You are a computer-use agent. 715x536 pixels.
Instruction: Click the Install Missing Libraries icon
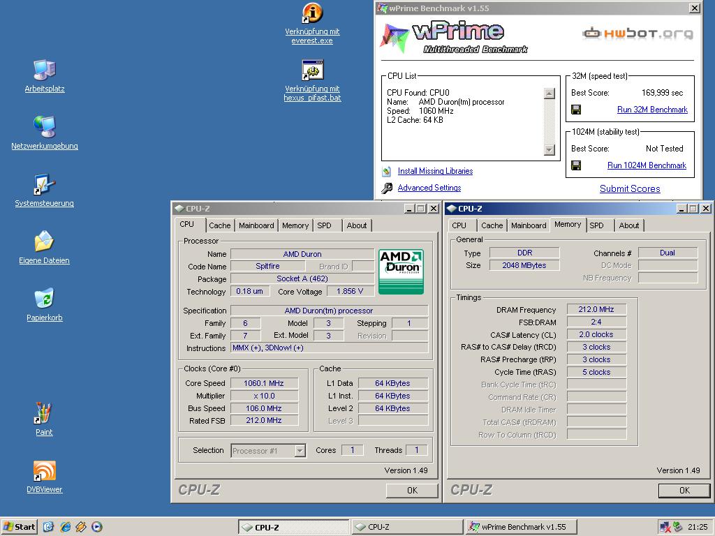[x=387, y=172]
